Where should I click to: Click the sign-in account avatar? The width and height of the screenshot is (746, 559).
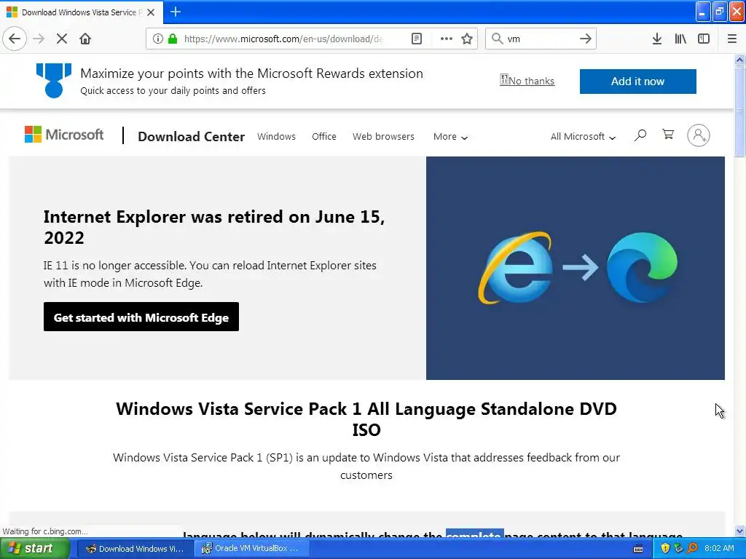(x=699, y=135)
